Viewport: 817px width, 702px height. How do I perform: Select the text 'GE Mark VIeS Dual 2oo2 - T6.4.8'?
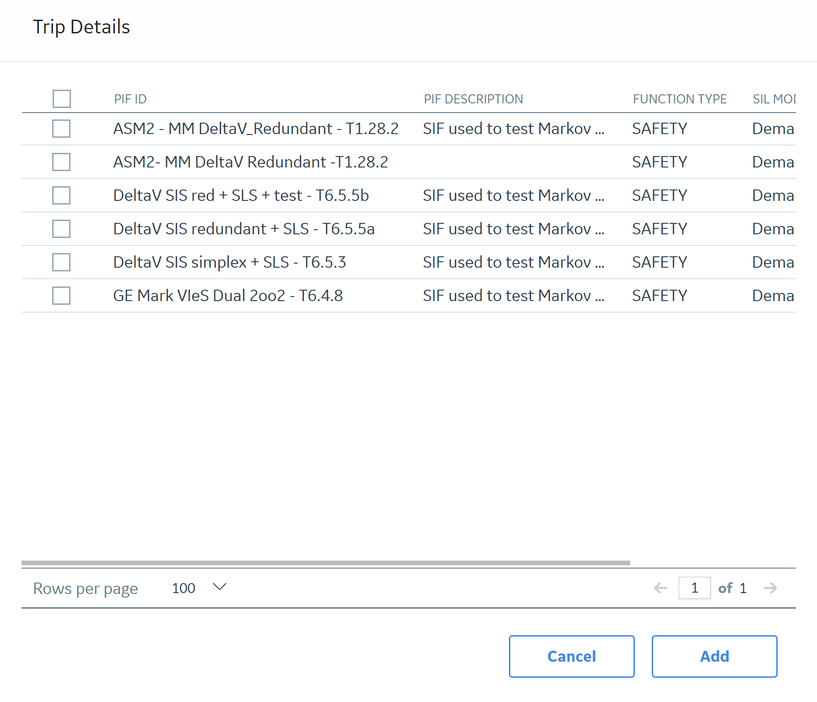coord(228,296)
